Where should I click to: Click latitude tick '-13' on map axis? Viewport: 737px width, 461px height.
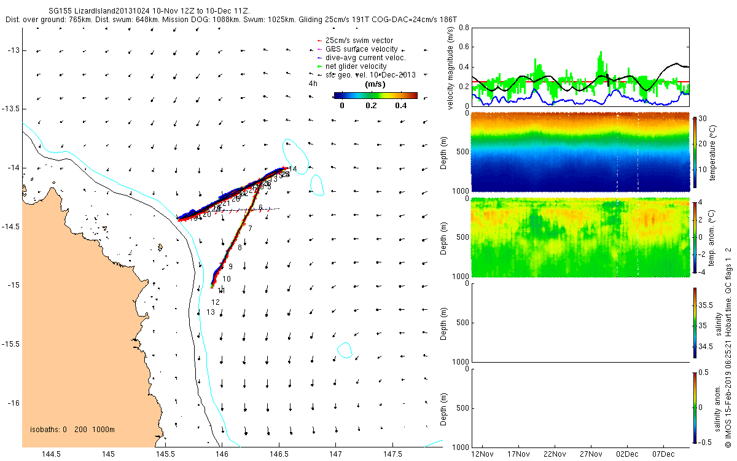(x=14, y=50)
